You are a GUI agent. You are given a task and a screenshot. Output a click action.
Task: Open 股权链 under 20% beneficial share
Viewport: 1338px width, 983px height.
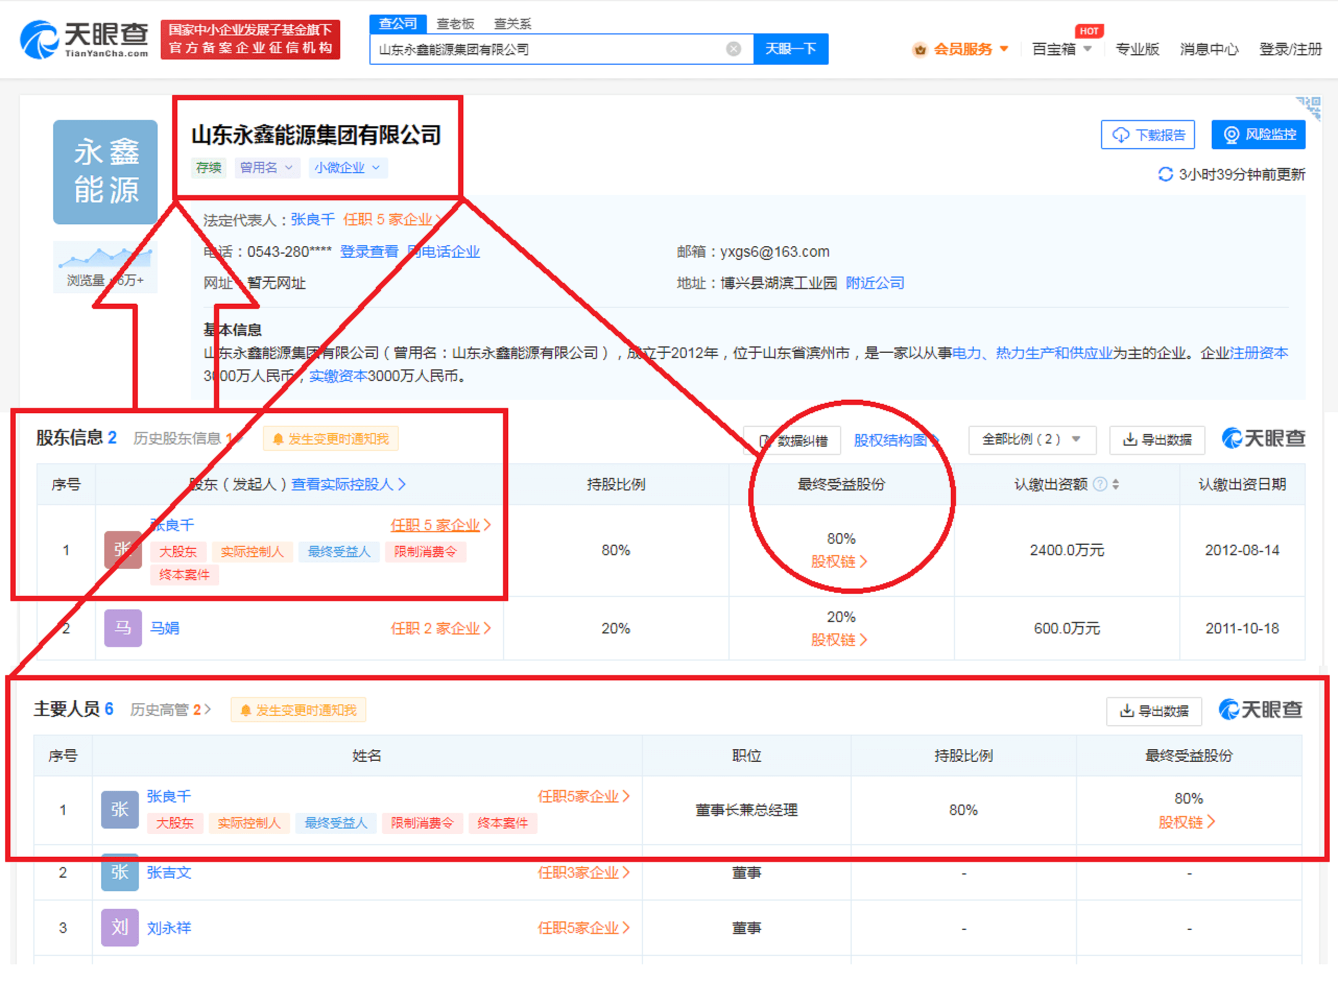[x=839, y=640]
